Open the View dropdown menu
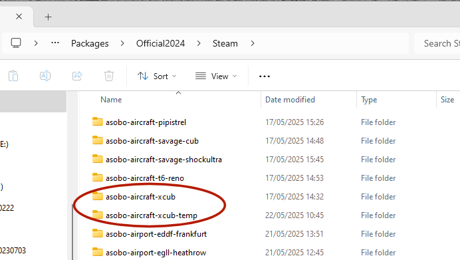The image size is (460, 260). pyautogui.click(x=216, y=76)
